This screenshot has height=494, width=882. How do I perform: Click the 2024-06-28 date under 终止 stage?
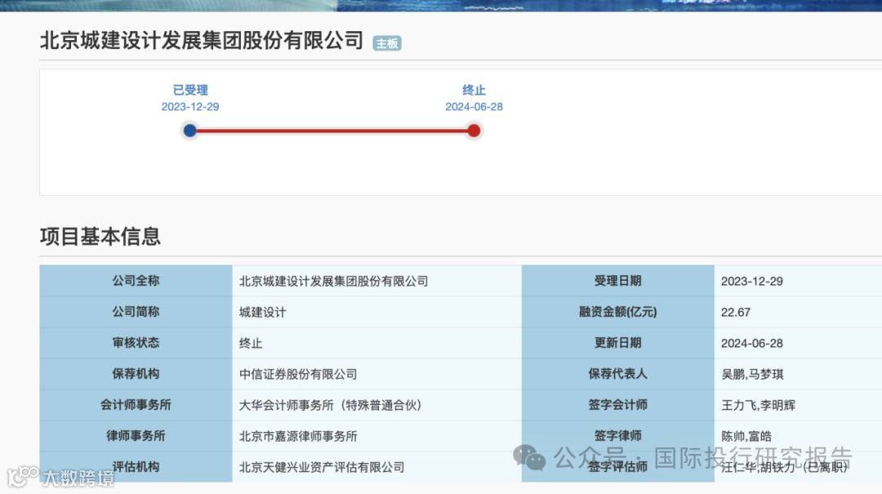pyautogui.click(x=474, y=107)
